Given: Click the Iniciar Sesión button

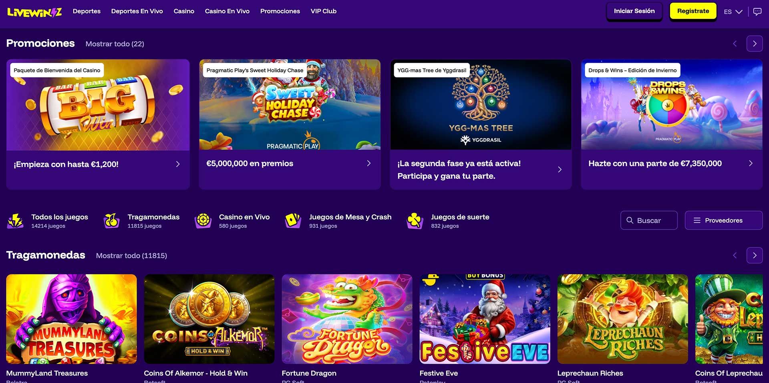Looking at the screenshot, I should pos(634,11).
